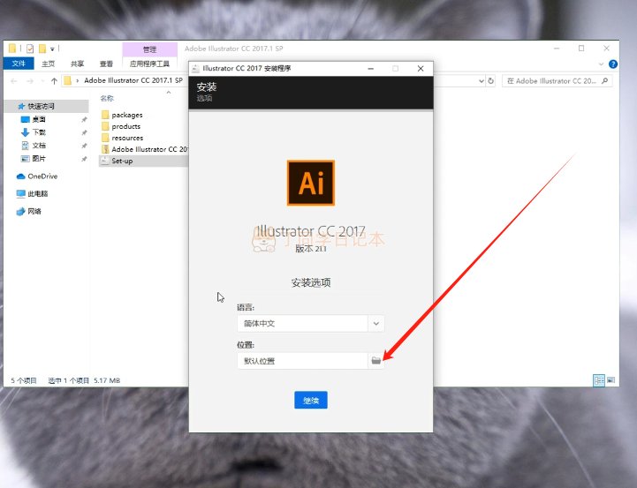This screenshot has height=488, width=637.
Task: Open the 应用程序工具 ribbon tab
Action: point(149,64)
